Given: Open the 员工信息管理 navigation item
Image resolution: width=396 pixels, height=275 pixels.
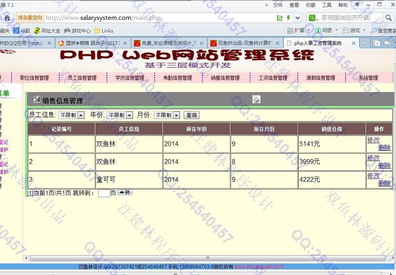Looking at the screenshot, I should click(x=82, y=78).
